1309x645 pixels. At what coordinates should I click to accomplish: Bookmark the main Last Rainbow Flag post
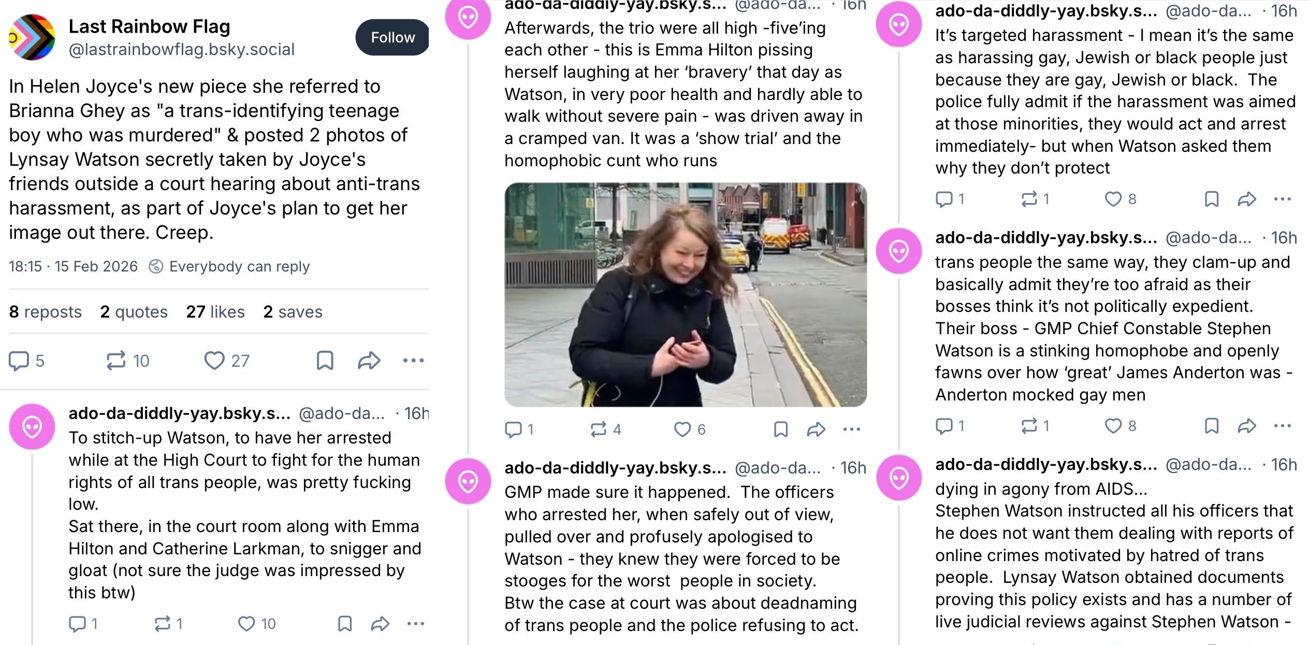pyautogui.click(x=325, y=361)
